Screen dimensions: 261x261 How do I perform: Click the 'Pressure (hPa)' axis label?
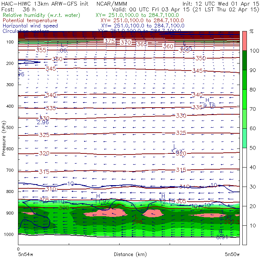click(x=4, y=138)
